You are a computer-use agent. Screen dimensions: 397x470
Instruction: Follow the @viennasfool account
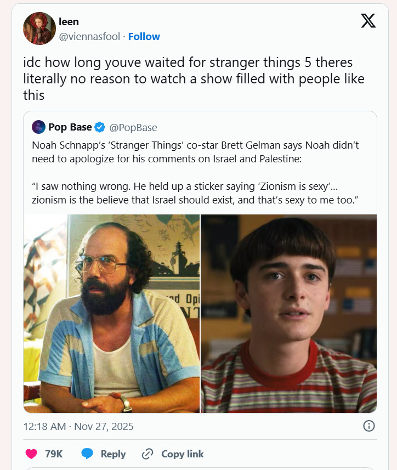[144, 37]
